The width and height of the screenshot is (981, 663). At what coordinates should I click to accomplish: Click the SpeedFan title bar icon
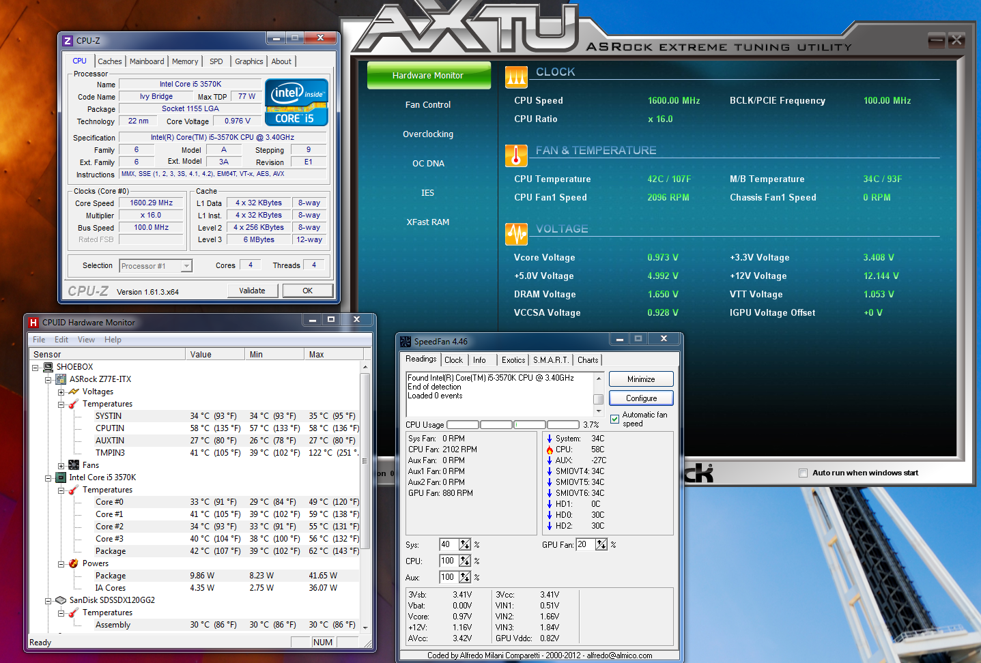point(406,342)
